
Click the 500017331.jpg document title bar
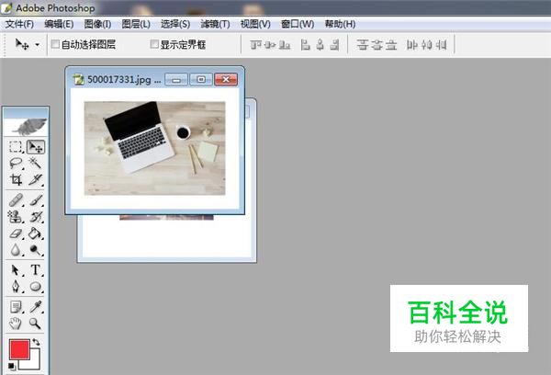click(154, 79)
